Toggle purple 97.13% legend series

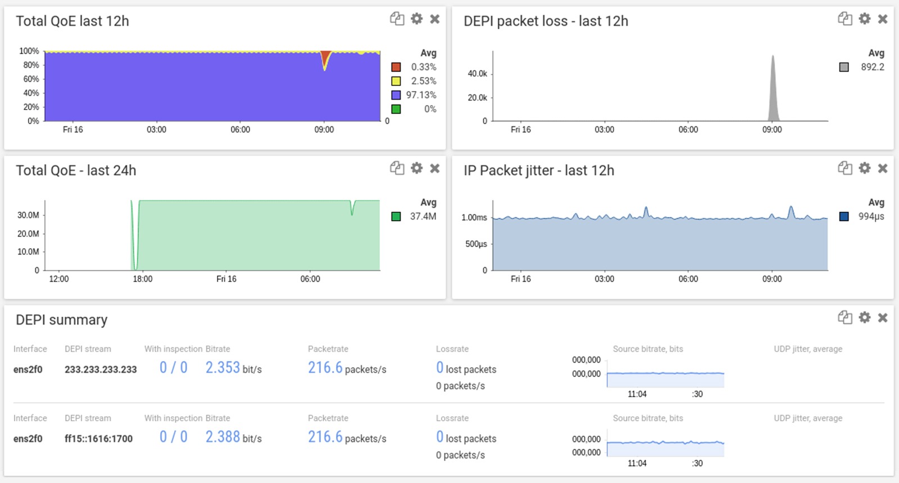pos(396,95)
